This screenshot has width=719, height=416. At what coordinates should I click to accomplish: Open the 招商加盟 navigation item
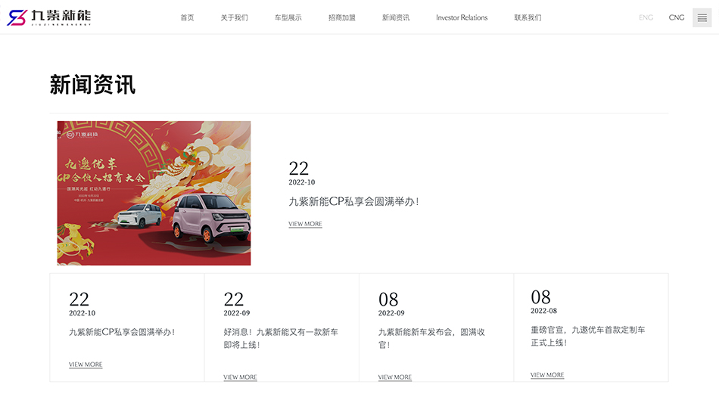341,17
